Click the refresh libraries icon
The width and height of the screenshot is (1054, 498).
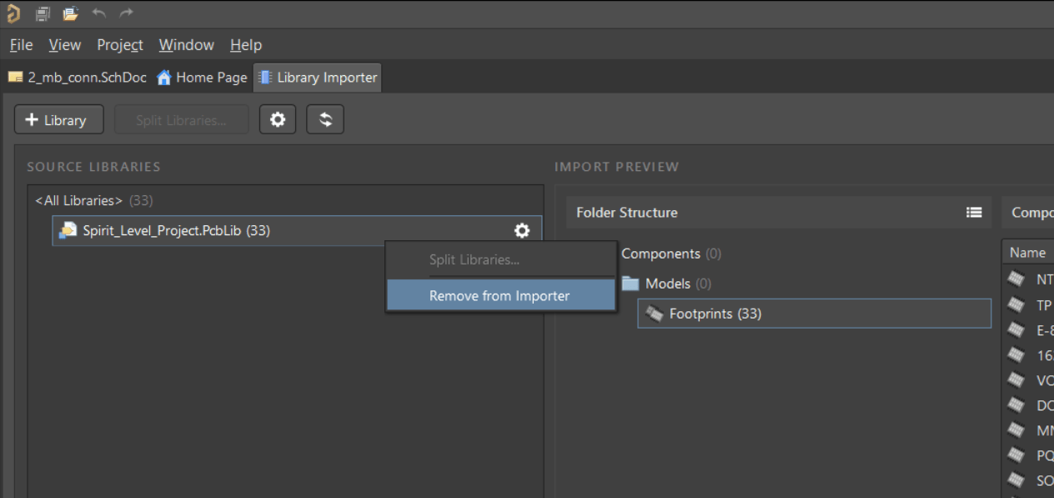coord(325,118)
